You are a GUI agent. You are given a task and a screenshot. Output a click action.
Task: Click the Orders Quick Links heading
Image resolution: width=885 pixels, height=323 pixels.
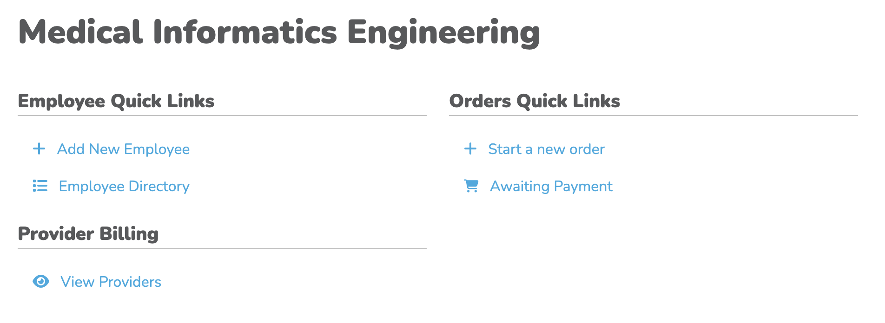pos(535,101)
